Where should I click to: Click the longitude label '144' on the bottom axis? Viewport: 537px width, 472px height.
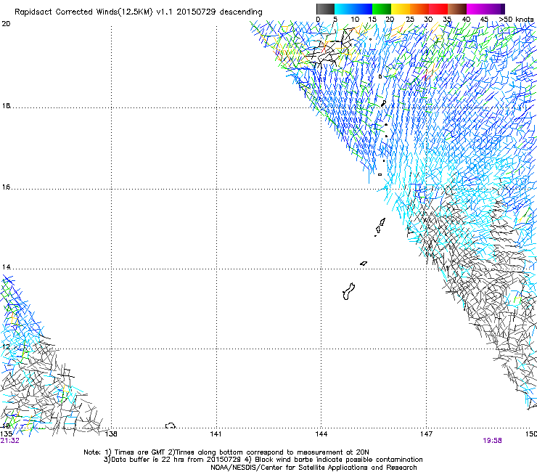coord(321,434)
